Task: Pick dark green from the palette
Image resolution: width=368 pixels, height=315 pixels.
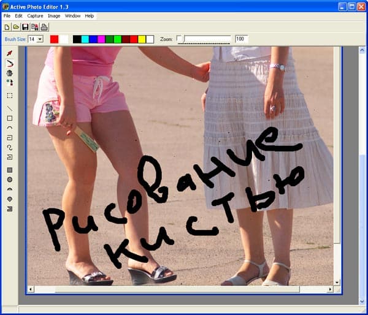Action: click(109, 39)
